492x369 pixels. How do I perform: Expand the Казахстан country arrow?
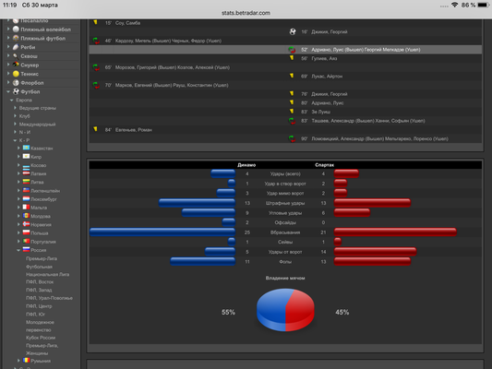tap(18, 148)
